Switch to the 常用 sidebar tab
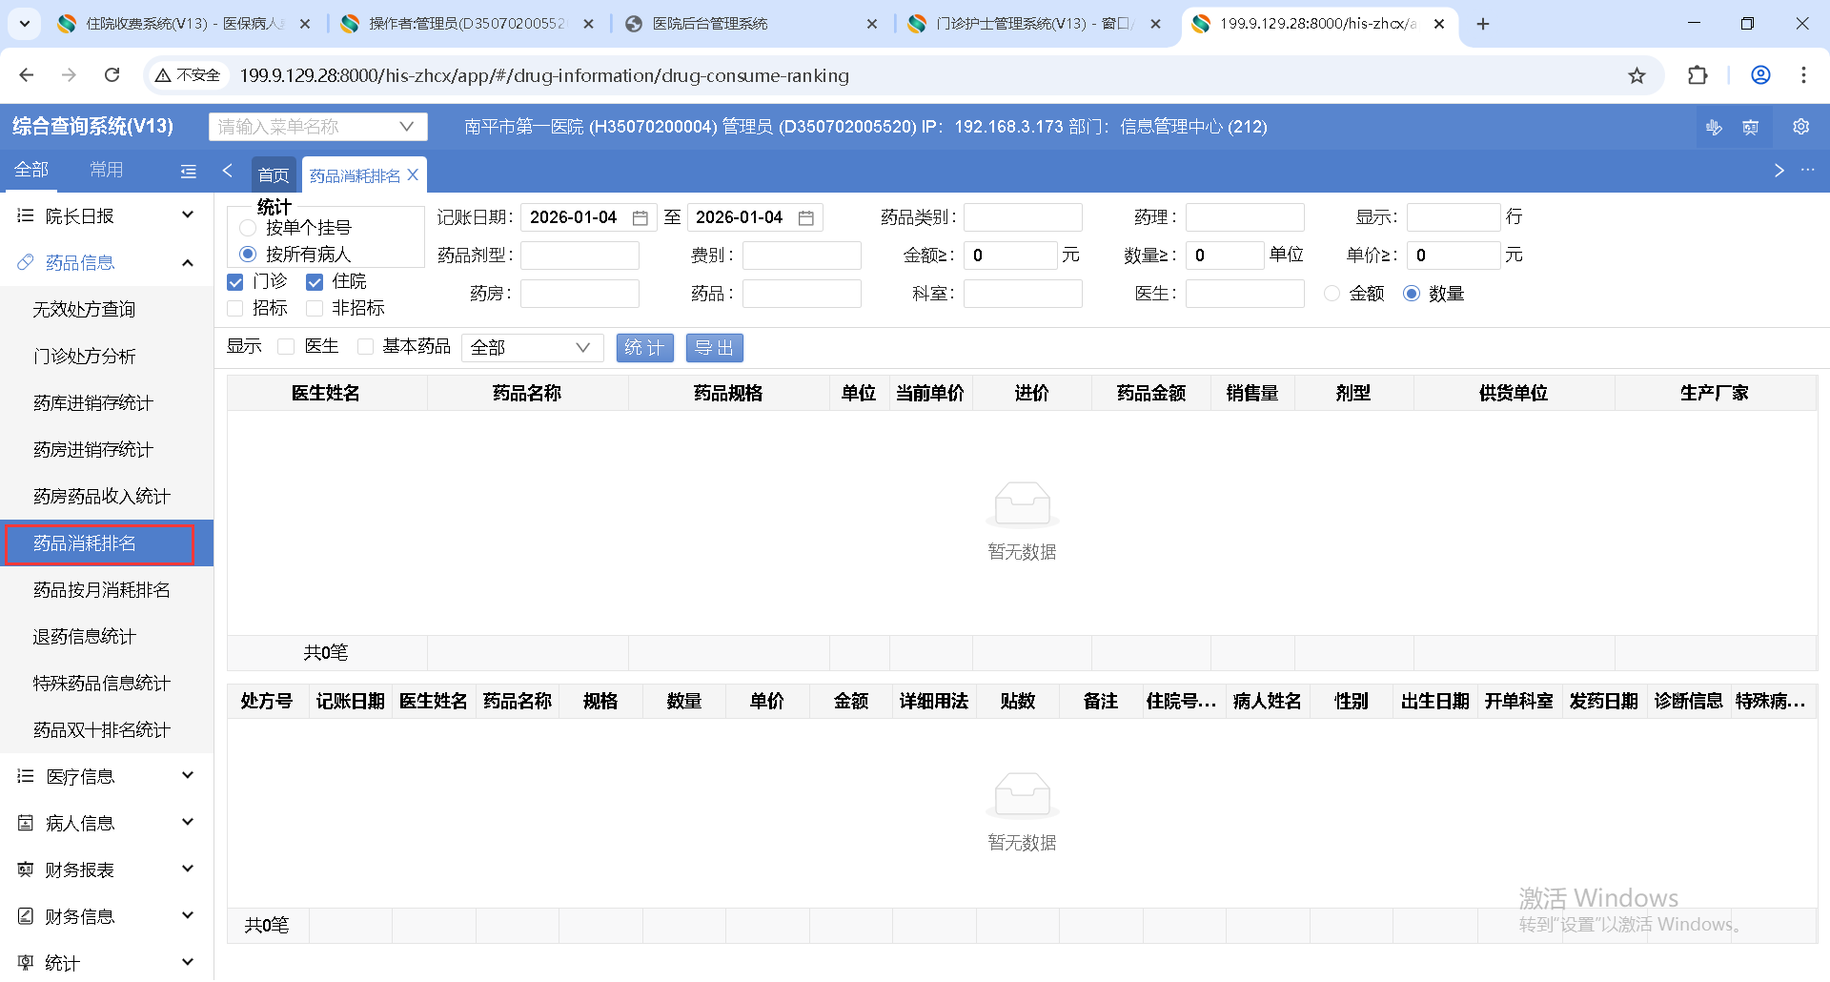The height and width of the screenshot is (982, 1830). [107, 170]
